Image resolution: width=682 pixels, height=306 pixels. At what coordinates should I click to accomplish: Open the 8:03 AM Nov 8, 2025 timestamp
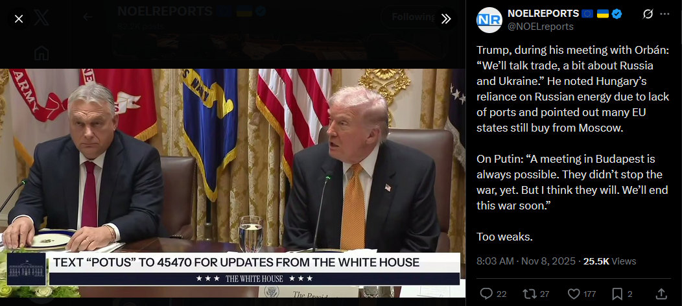[x=526, y=261]
